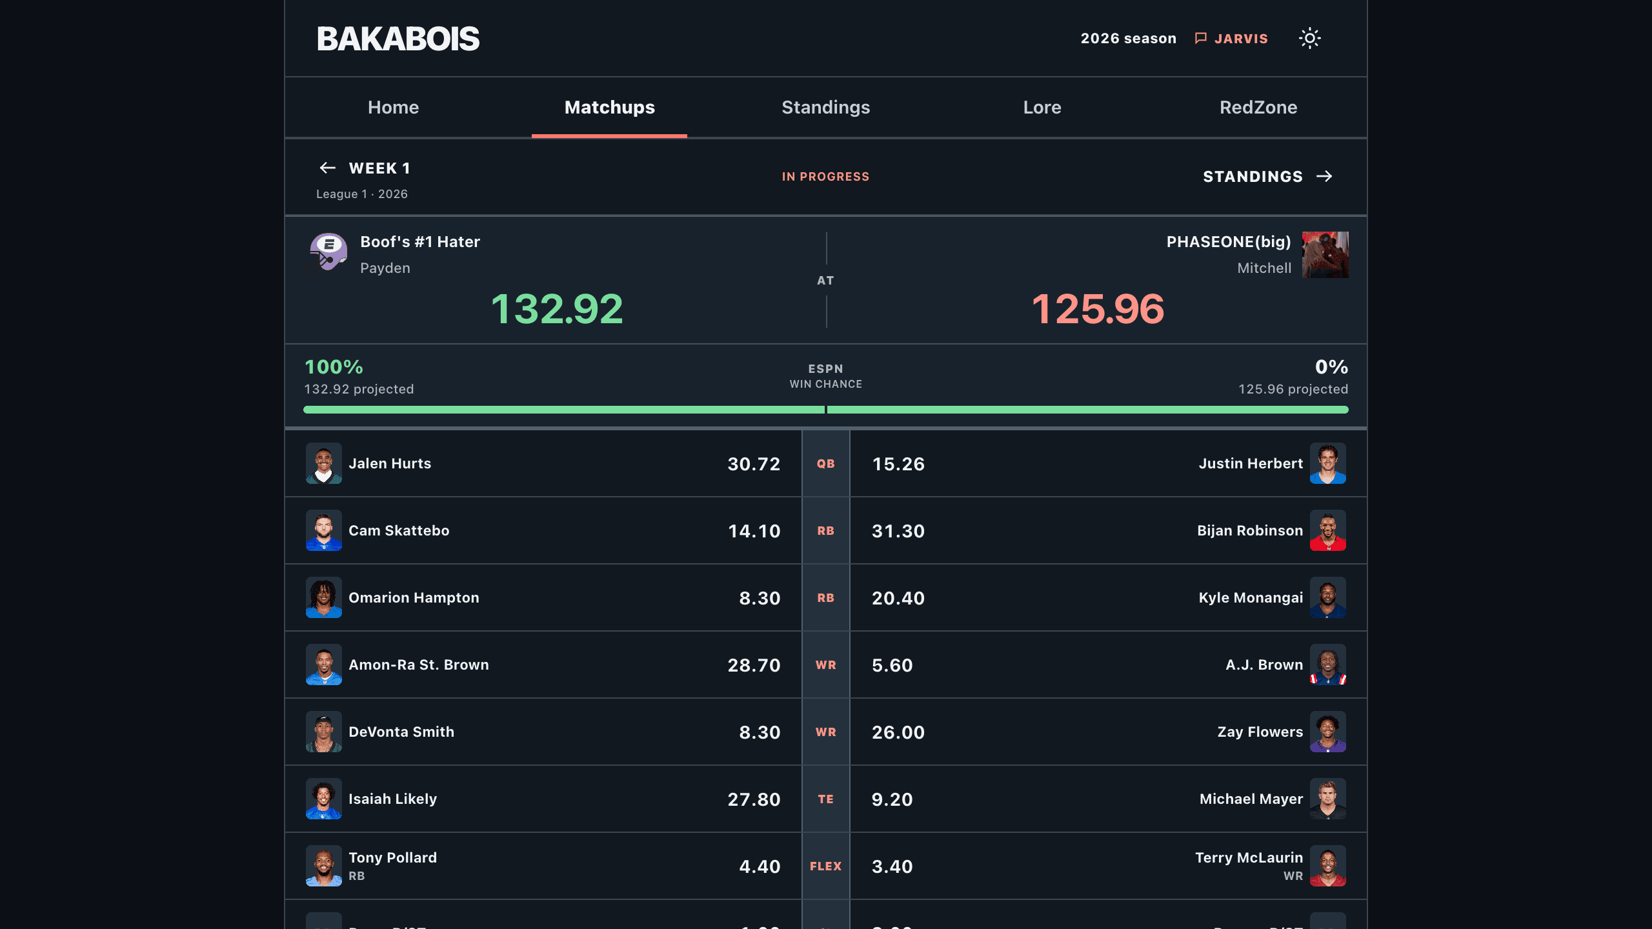The height and width of the screenshot is (929, 1652).
Task: Open the JARVIS chat icon
Action: tap(1200, 39)
